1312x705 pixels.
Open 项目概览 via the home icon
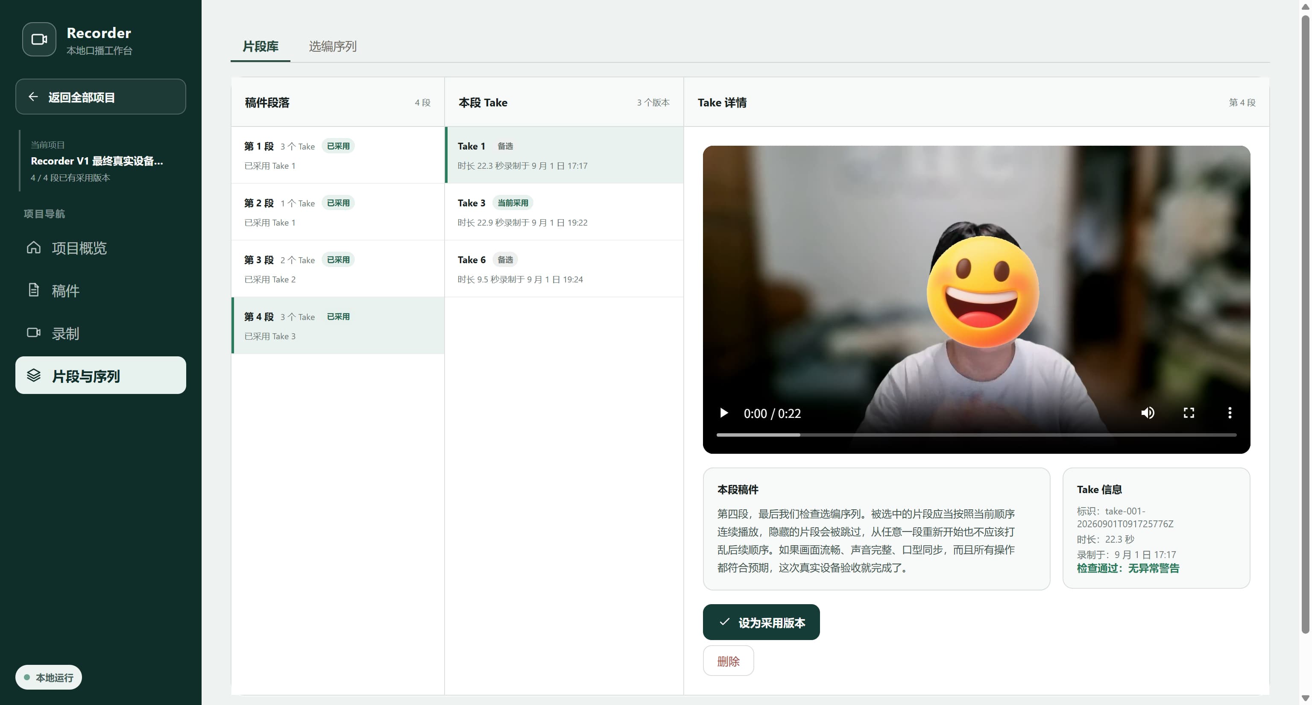[34, 247]
